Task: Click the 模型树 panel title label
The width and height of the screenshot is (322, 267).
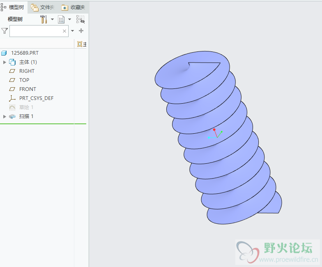Action: [15, 20]
